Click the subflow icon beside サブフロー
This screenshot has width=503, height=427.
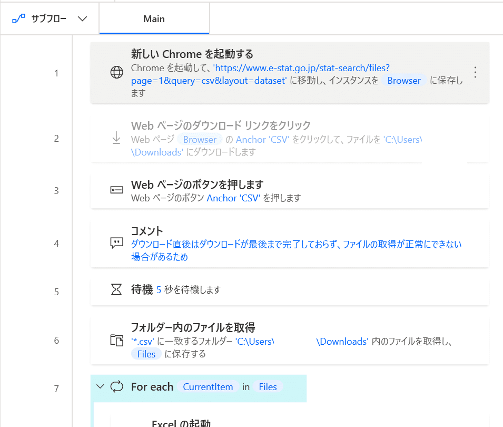coord(18,18)
